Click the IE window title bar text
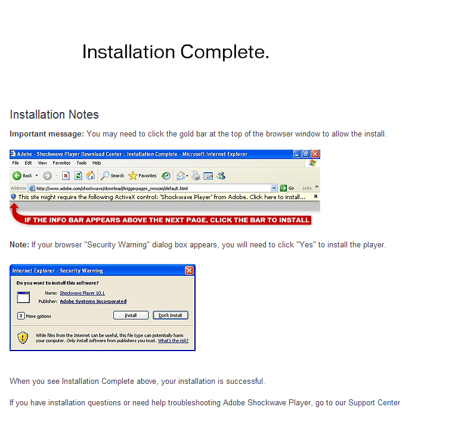Screen dimensions: 452x425 (x=132, y=154)
